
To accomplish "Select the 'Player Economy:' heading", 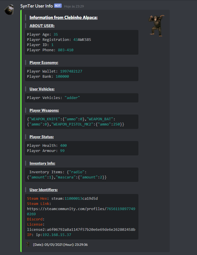I will [x=44, y=63].
